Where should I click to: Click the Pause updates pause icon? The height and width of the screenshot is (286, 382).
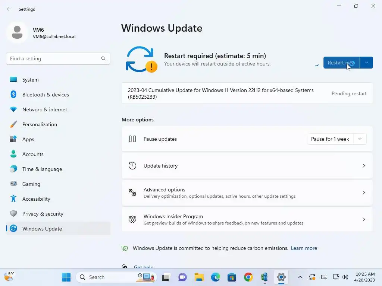click(132, 139)
